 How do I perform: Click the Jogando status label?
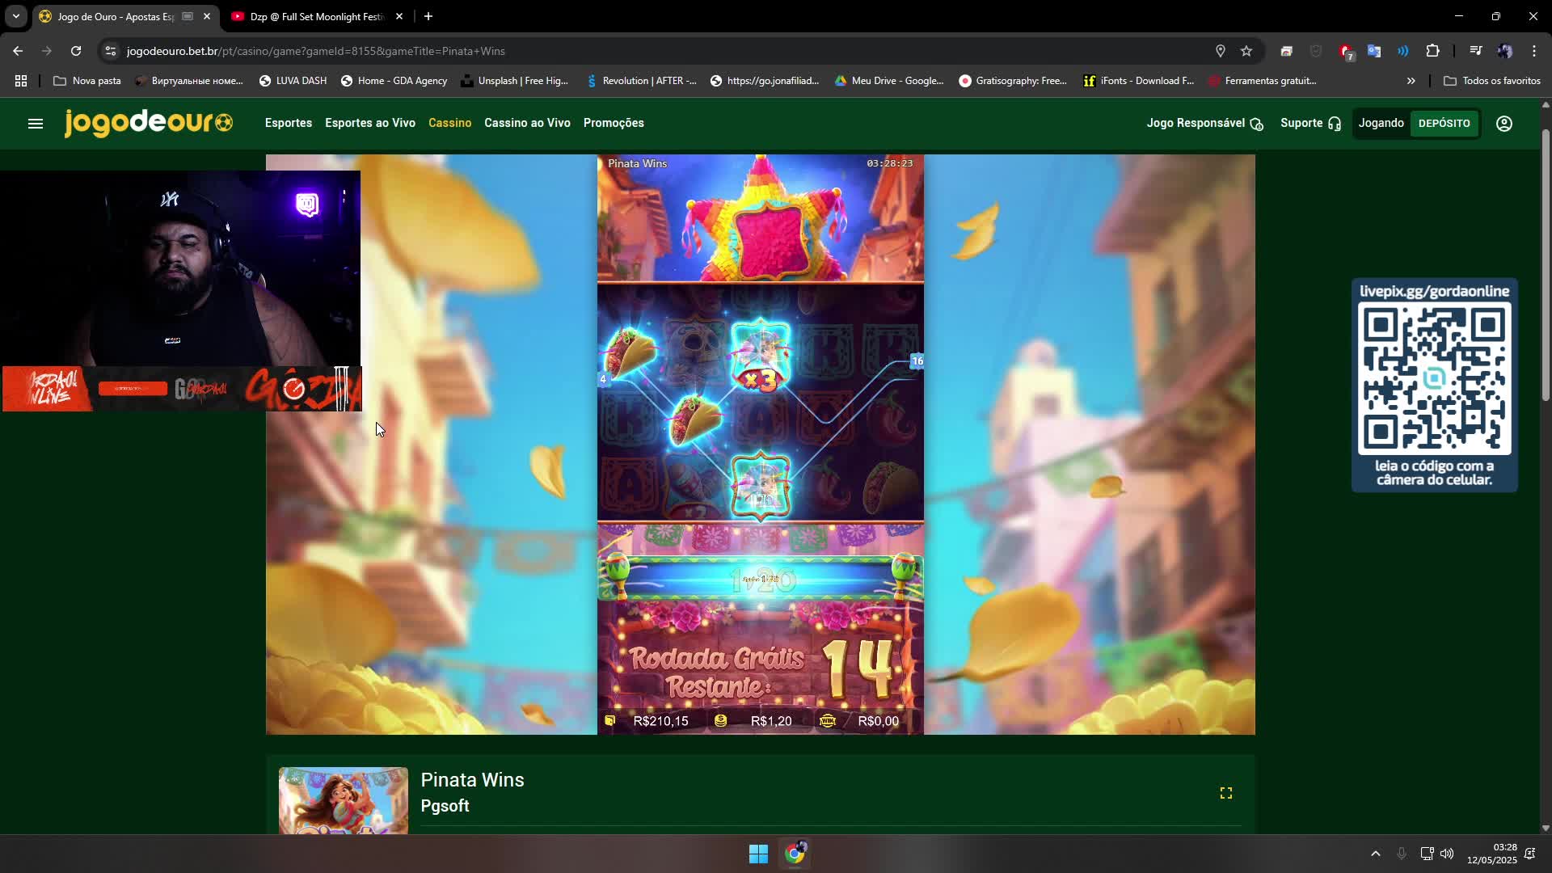click(1381, 123)
